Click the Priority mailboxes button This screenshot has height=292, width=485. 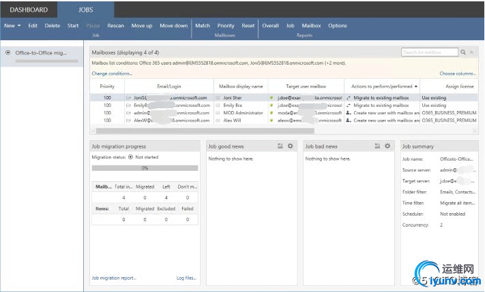(x=226, y=26)
